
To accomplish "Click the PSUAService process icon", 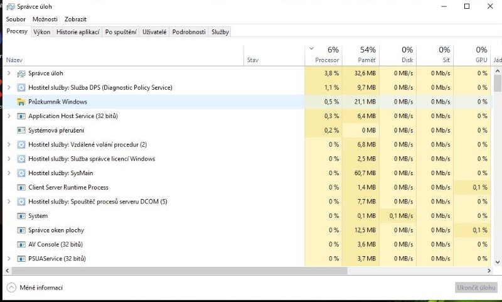I will [21, 259].
